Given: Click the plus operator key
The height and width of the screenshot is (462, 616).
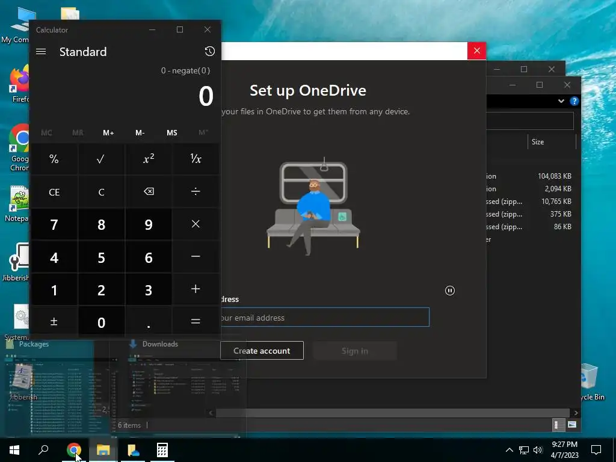Looking at the screenshot, I should coord(196,289).
